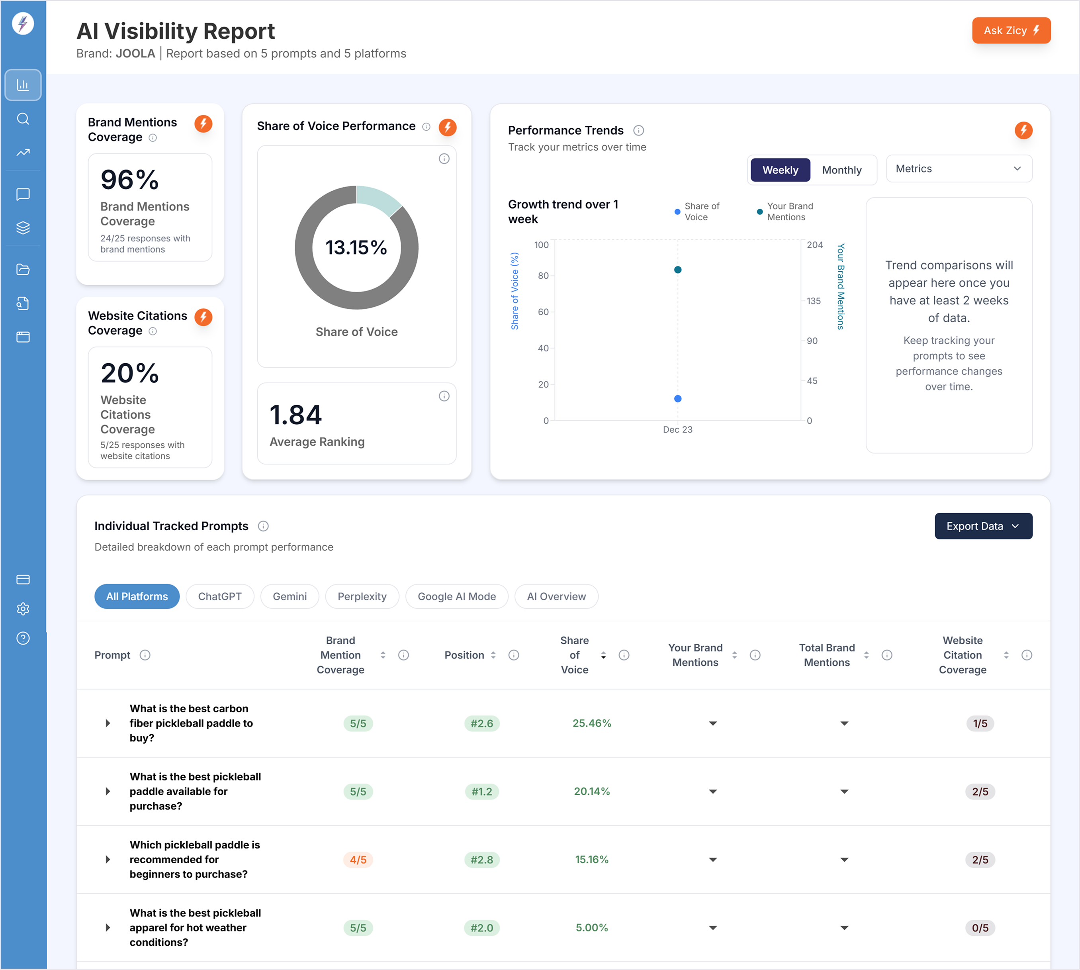Expand the carbon fiber pickleball paddle prompt row

click(x=108, y=723)
